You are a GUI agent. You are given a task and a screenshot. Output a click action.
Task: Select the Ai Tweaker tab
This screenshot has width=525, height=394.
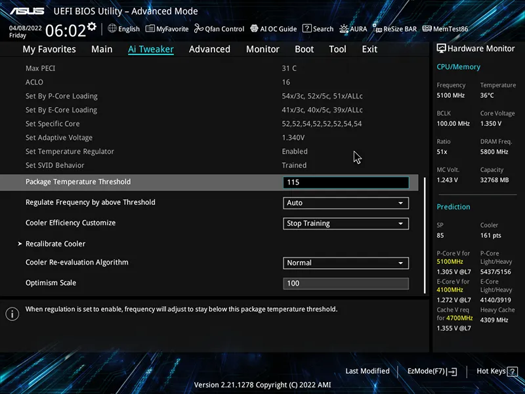(x=151, y=49)
